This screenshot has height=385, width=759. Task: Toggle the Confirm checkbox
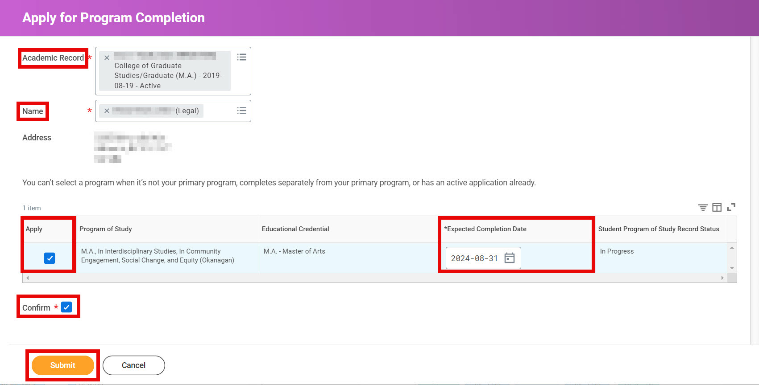pos(66,307)
